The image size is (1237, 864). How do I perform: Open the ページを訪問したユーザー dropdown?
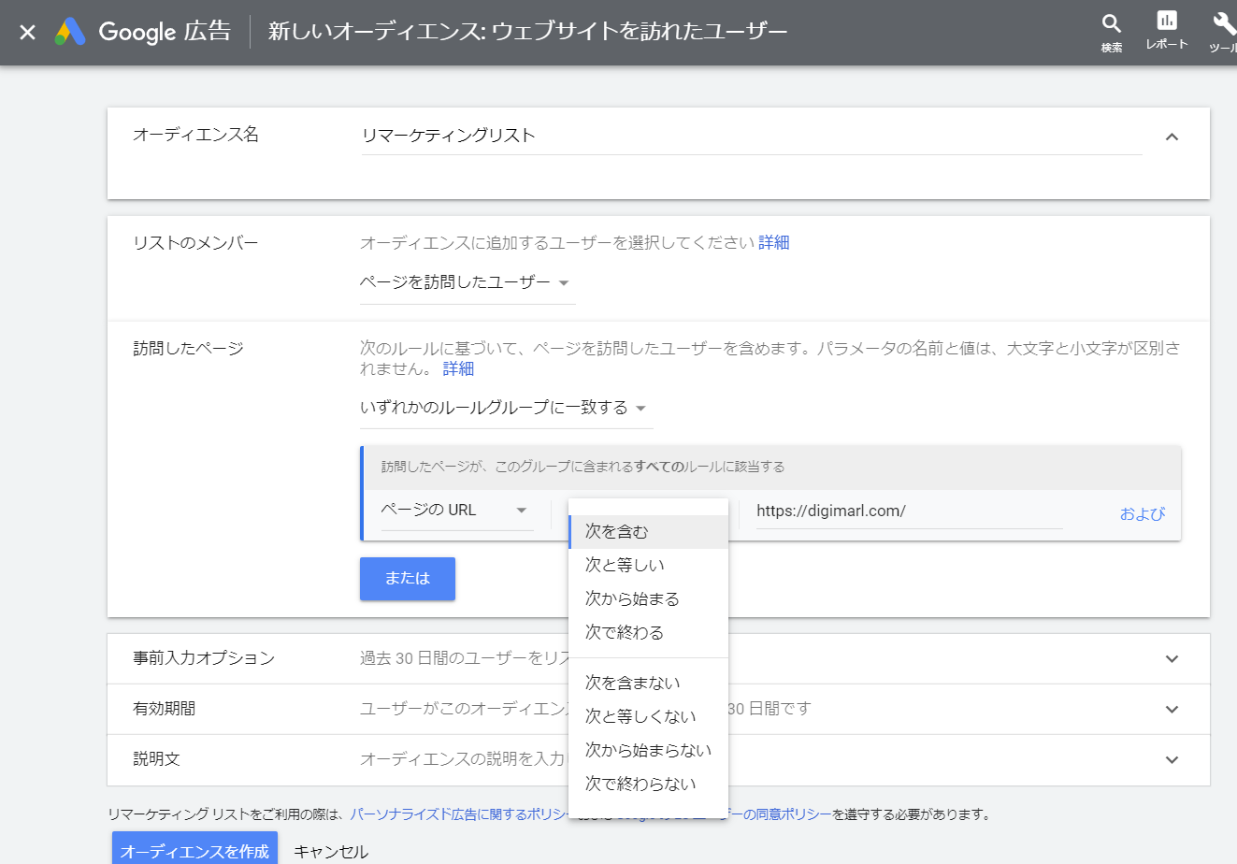467,282
